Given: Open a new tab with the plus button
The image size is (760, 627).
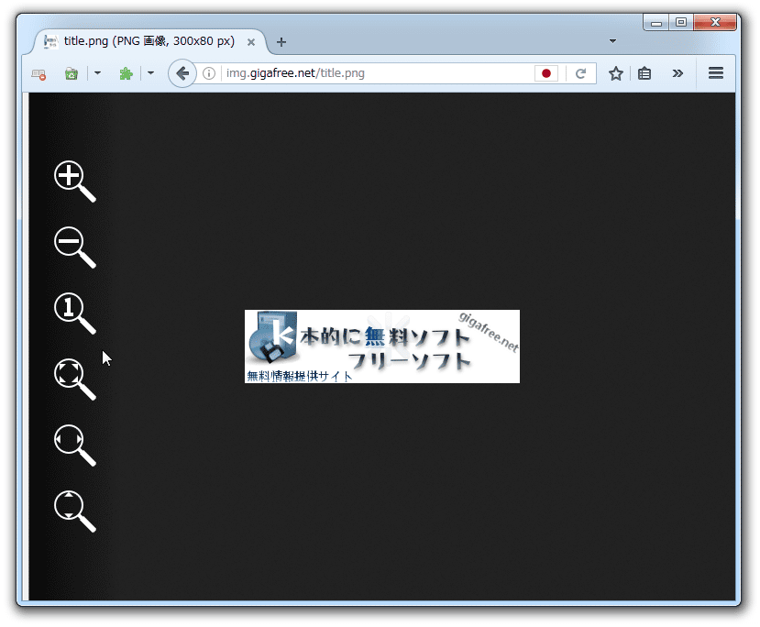Looking at the screenshot, I should point(281,42).
